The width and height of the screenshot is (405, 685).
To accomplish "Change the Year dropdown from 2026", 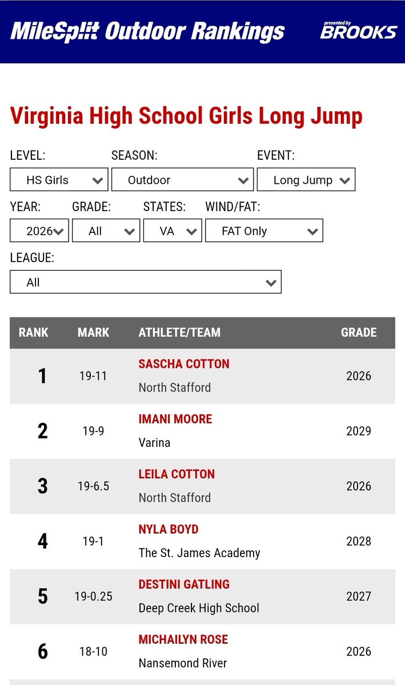I will click(39, 231).
